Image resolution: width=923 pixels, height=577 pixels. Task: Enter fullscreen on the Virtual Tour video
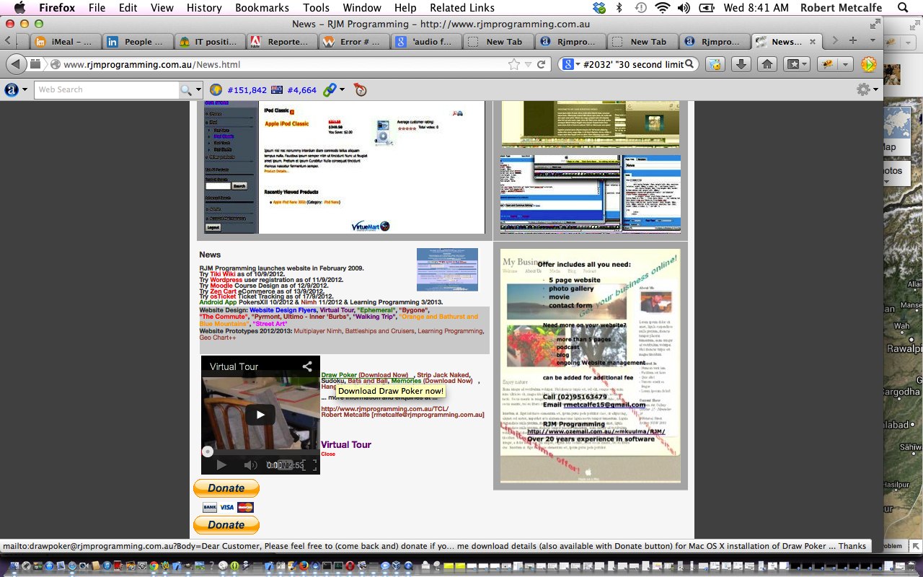pyautogui.click(x=309, y=465)
